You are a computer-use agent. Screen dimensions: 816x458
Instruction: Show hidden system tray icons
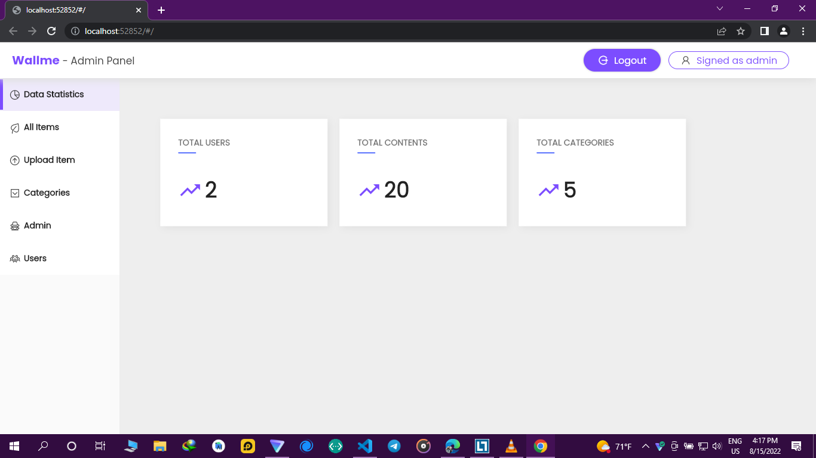point(645,446)
